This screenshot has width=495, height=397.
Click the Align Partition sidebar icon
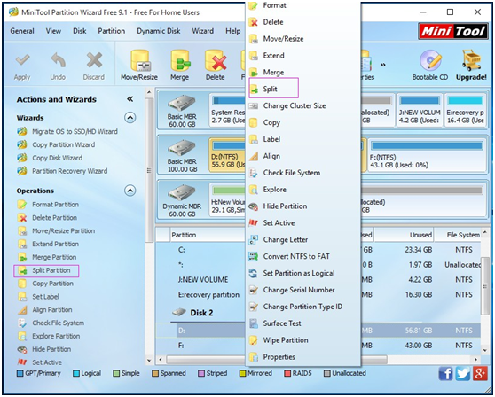coord(22,310)
